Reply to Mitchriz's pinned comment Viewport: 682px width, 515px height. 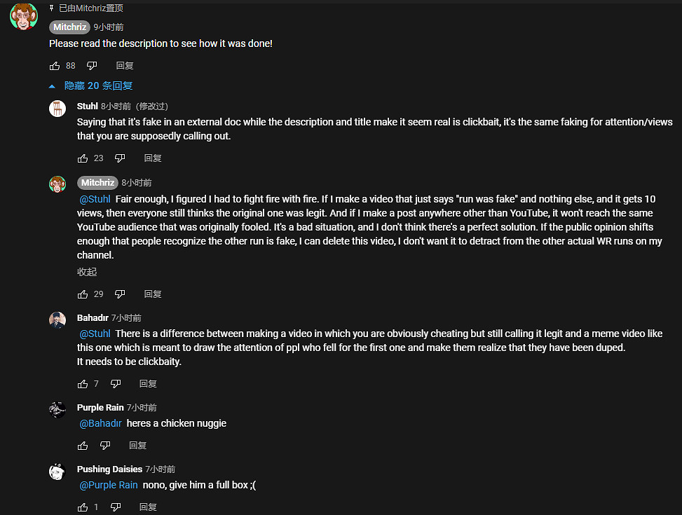(x=125, y=66)
